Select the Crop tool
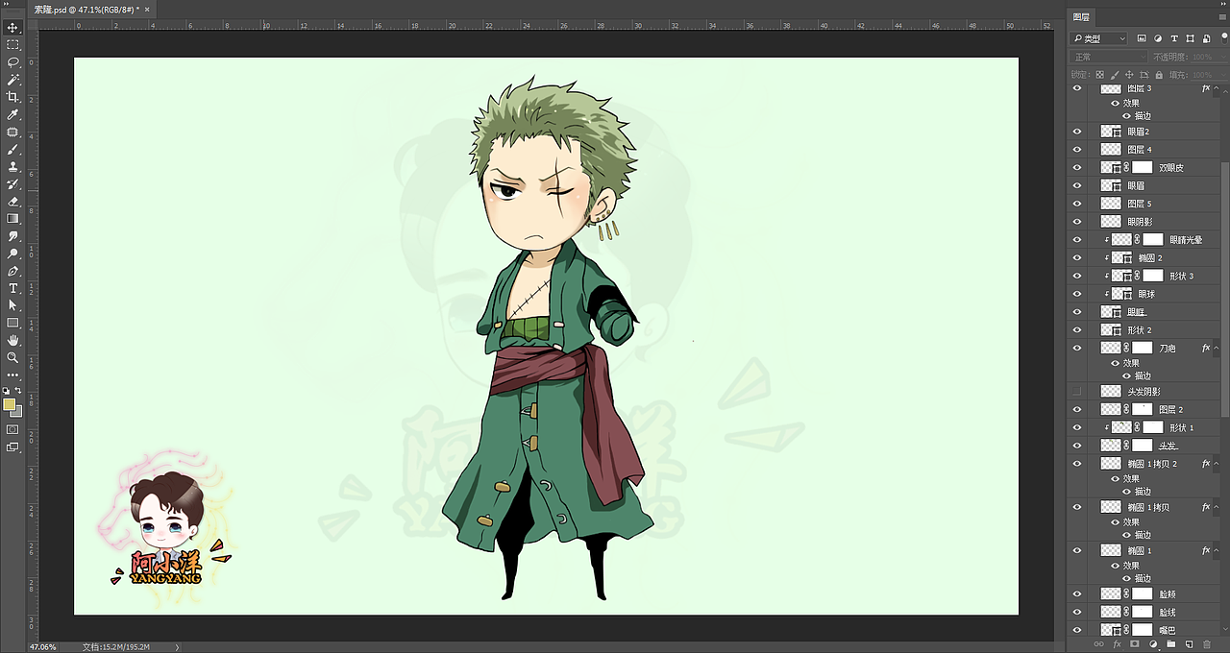This screenshot has height=653, width=1230. pyautogui.click(x=12, y=97)
